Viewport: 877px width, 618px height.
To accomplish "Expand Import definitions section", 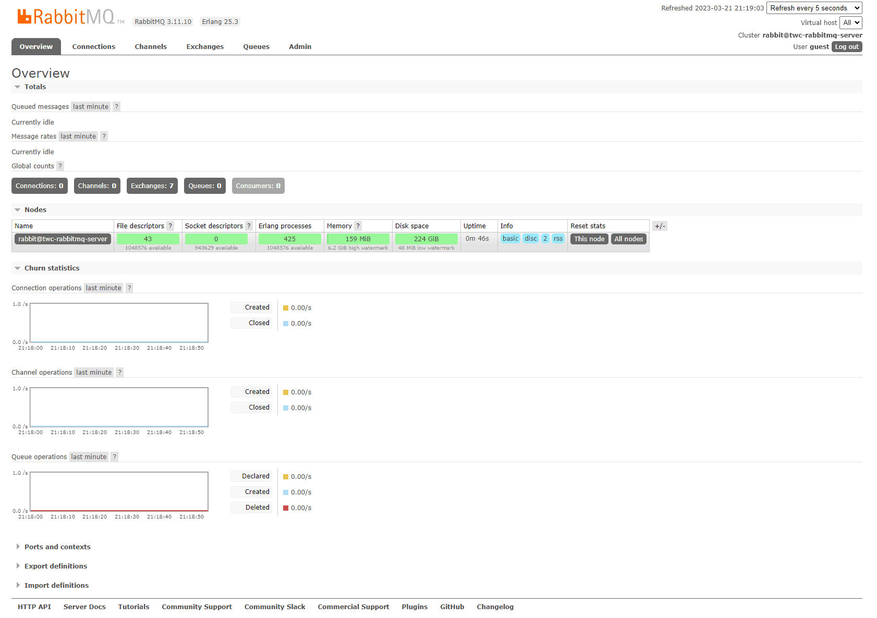I will [x=56, y=585].
